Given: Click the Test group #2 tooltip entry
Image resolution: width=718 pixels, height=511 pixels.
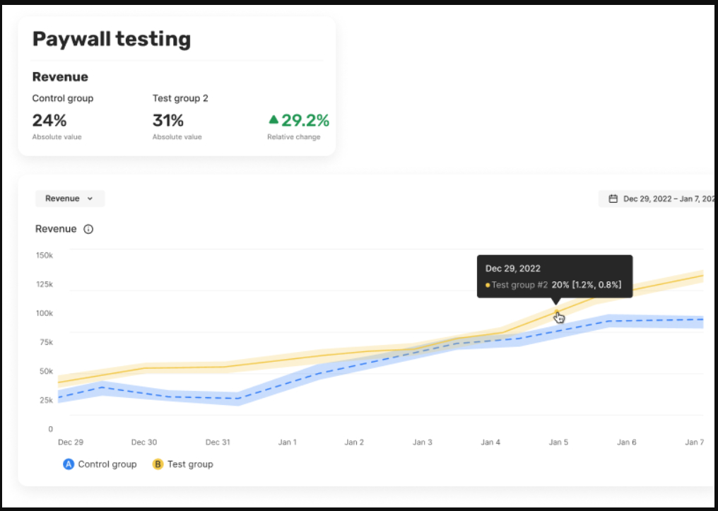Looking at the screenshot, I should point(519,286).
